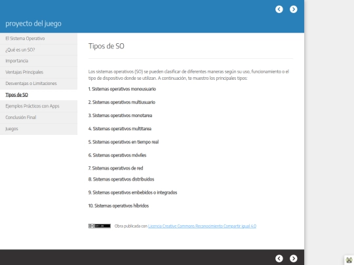Go to previous page using top arrow
Viewport: 354px width, 265px height.
(x=279, y=9)
